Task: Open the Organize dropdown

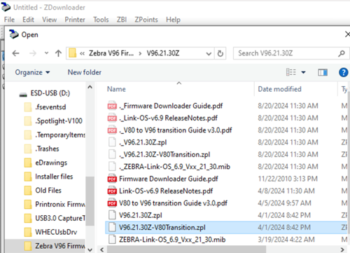Action: [32, 72]
